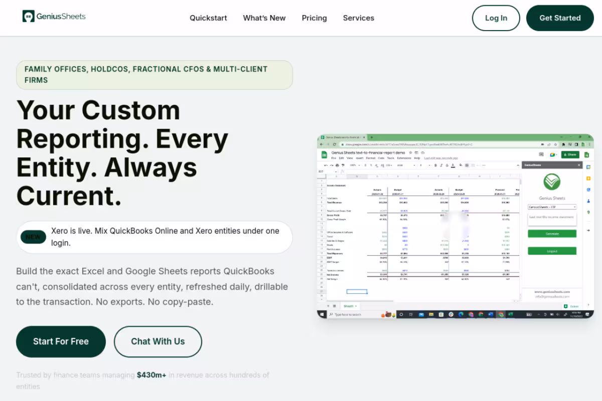Click the 'Your Custom Reporting' headline

(122, 153)
